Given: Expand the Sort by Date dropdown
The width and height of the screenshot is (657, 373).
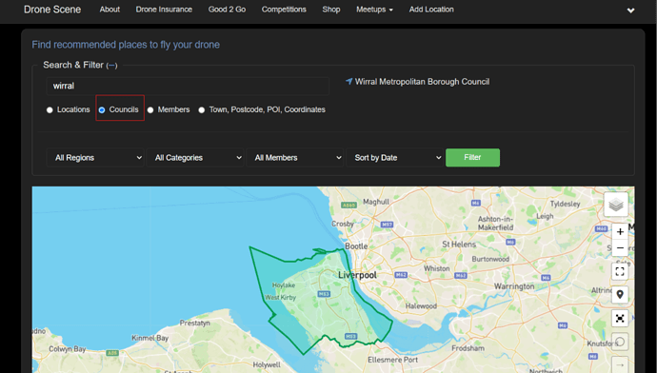Looking at the screenshot, I should coord(395,158).
